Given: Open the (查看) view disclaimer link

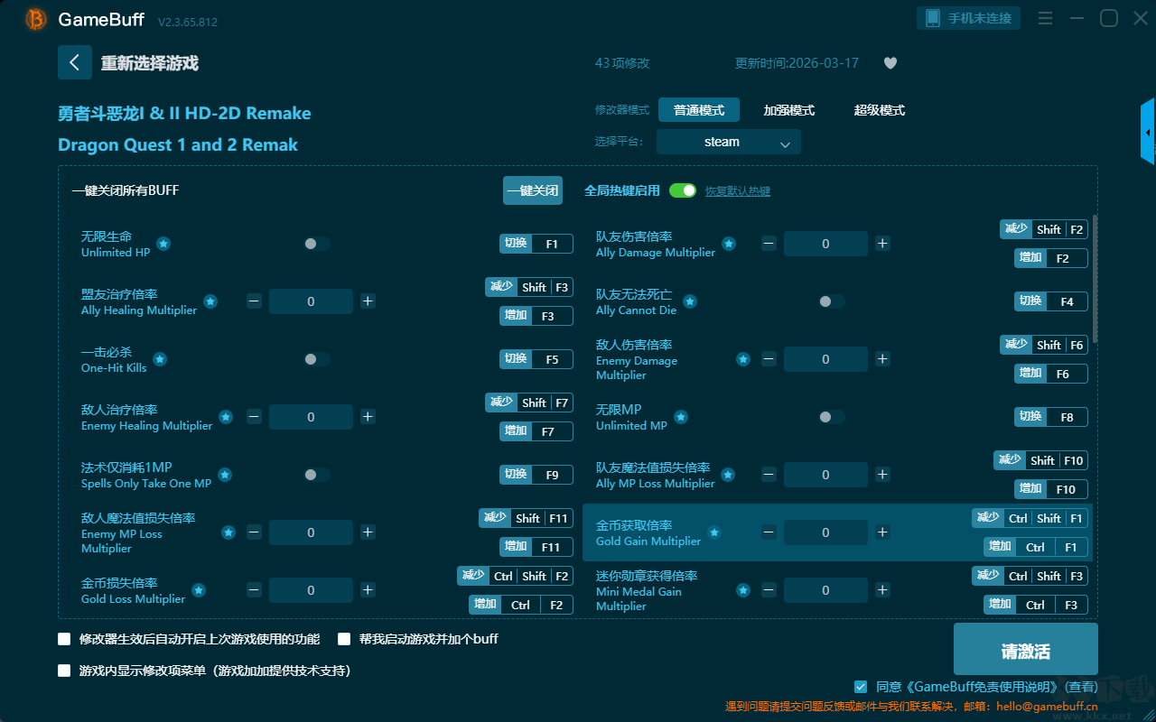Looking at the screenshot, I should click(x=1079, y=687).
